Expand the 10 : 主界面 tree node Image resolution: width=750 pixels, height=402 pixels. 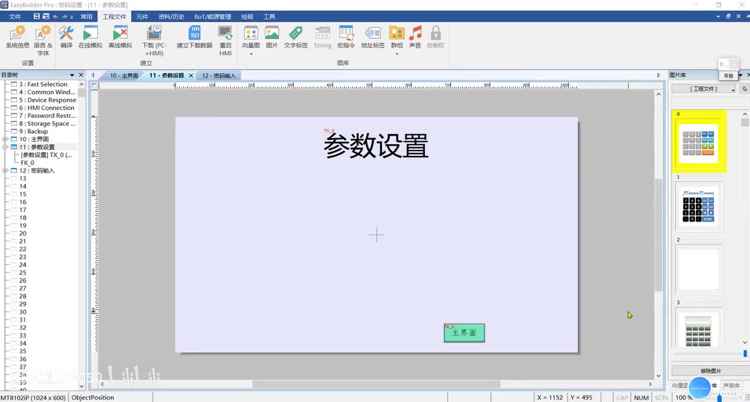point(5,139)
